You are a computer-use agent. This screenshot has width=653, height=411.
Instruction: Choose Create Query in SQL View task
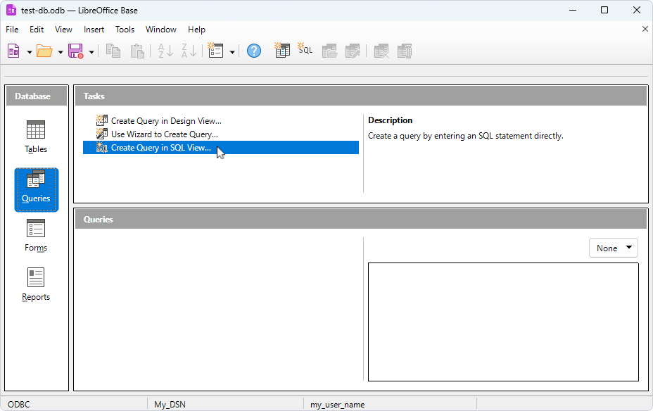[x=221, y=147]
